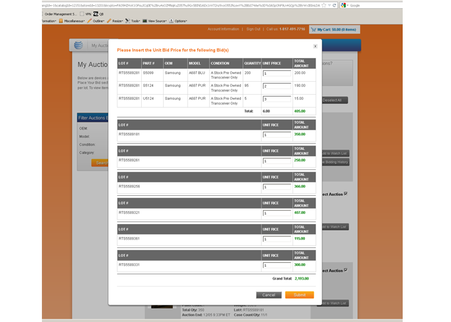Toggle the lower Select Auction checkbox

coord(346,270)
